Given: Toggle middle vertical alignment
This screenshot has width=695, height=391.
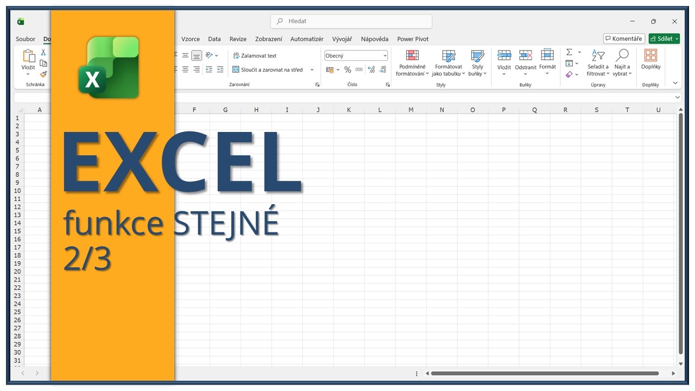Looking at the screenshot, I should click(x=185, y=55).
